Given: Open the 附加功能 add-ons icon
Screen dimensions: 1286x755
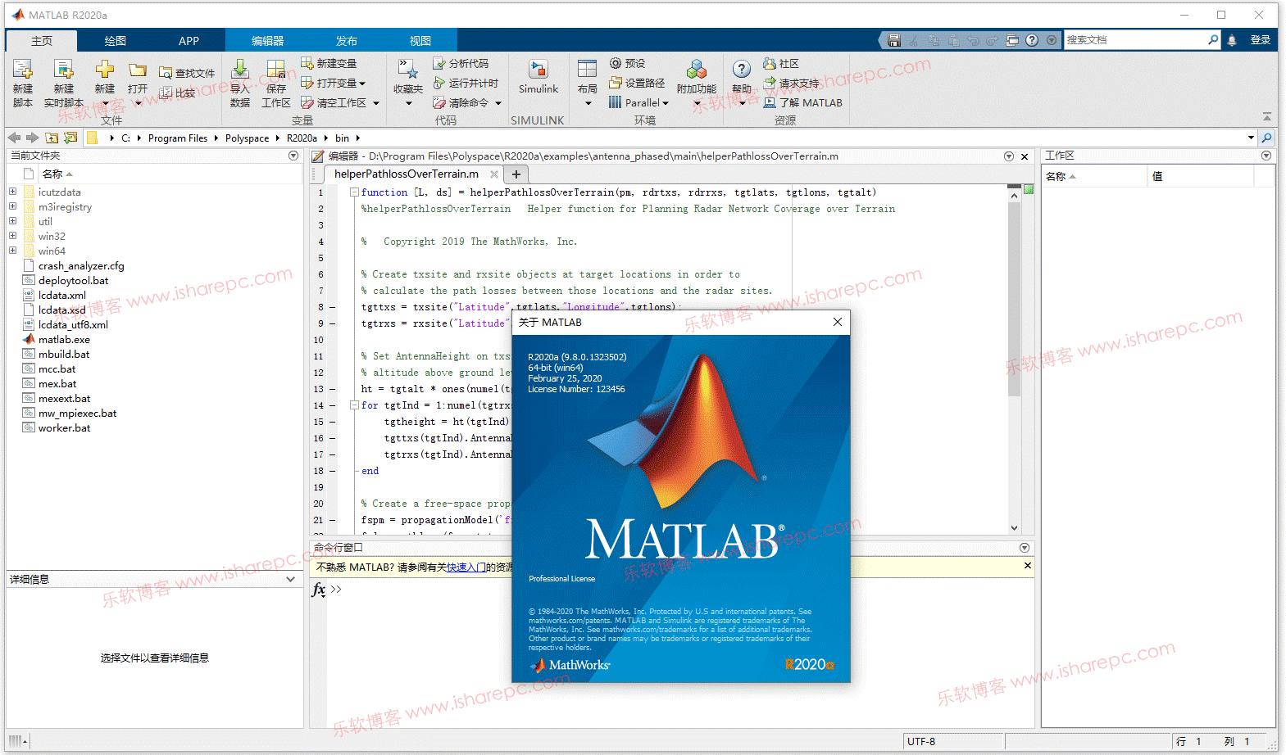Looking at the screenshot, I should [696, 71].
